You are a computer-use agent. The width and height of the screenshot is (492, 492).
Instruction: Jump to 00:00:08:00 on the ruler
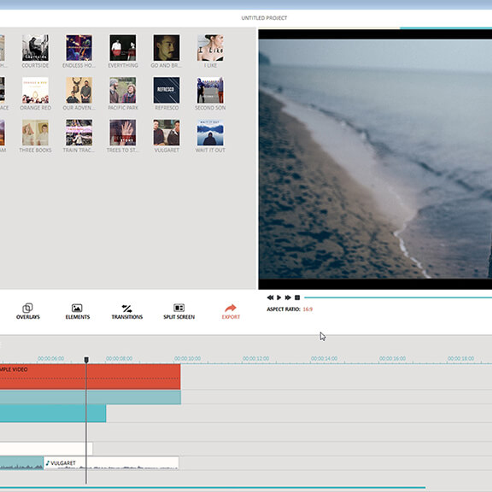(119, 359)
